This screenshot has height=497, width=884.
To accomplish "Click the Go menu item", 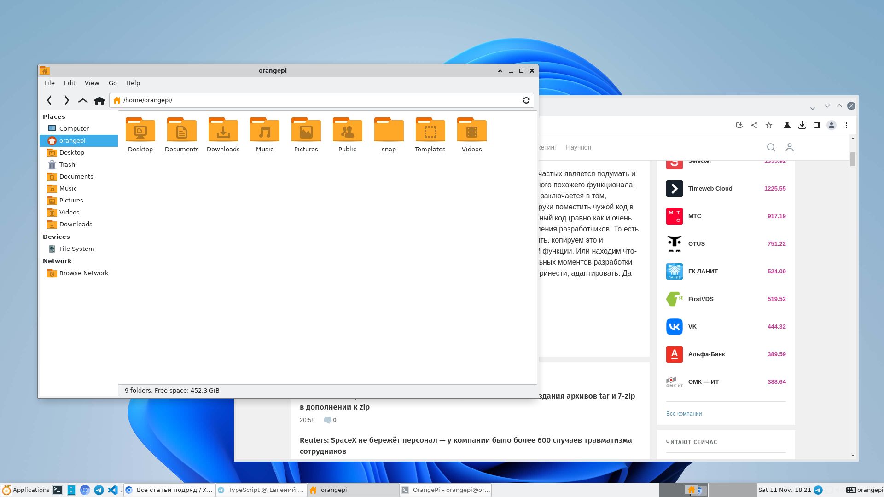I will 112,82.
